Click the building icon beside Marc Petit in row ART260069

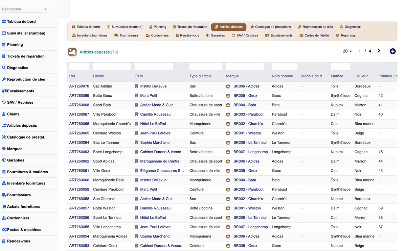click(136, 96)
